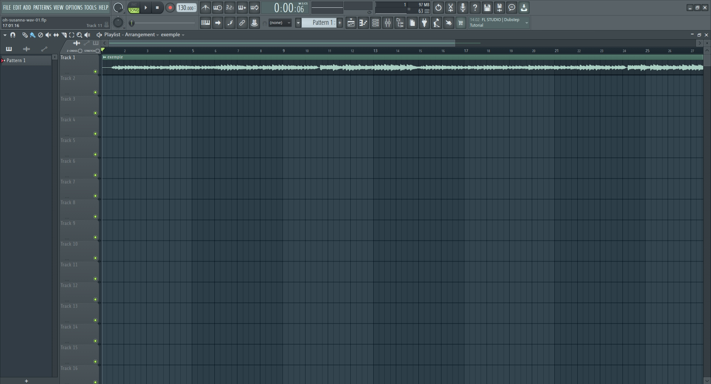Click the 130.000 tempo field
This screenshot has height=384, width=711.
pyautogui.click(x=186, y=8)
